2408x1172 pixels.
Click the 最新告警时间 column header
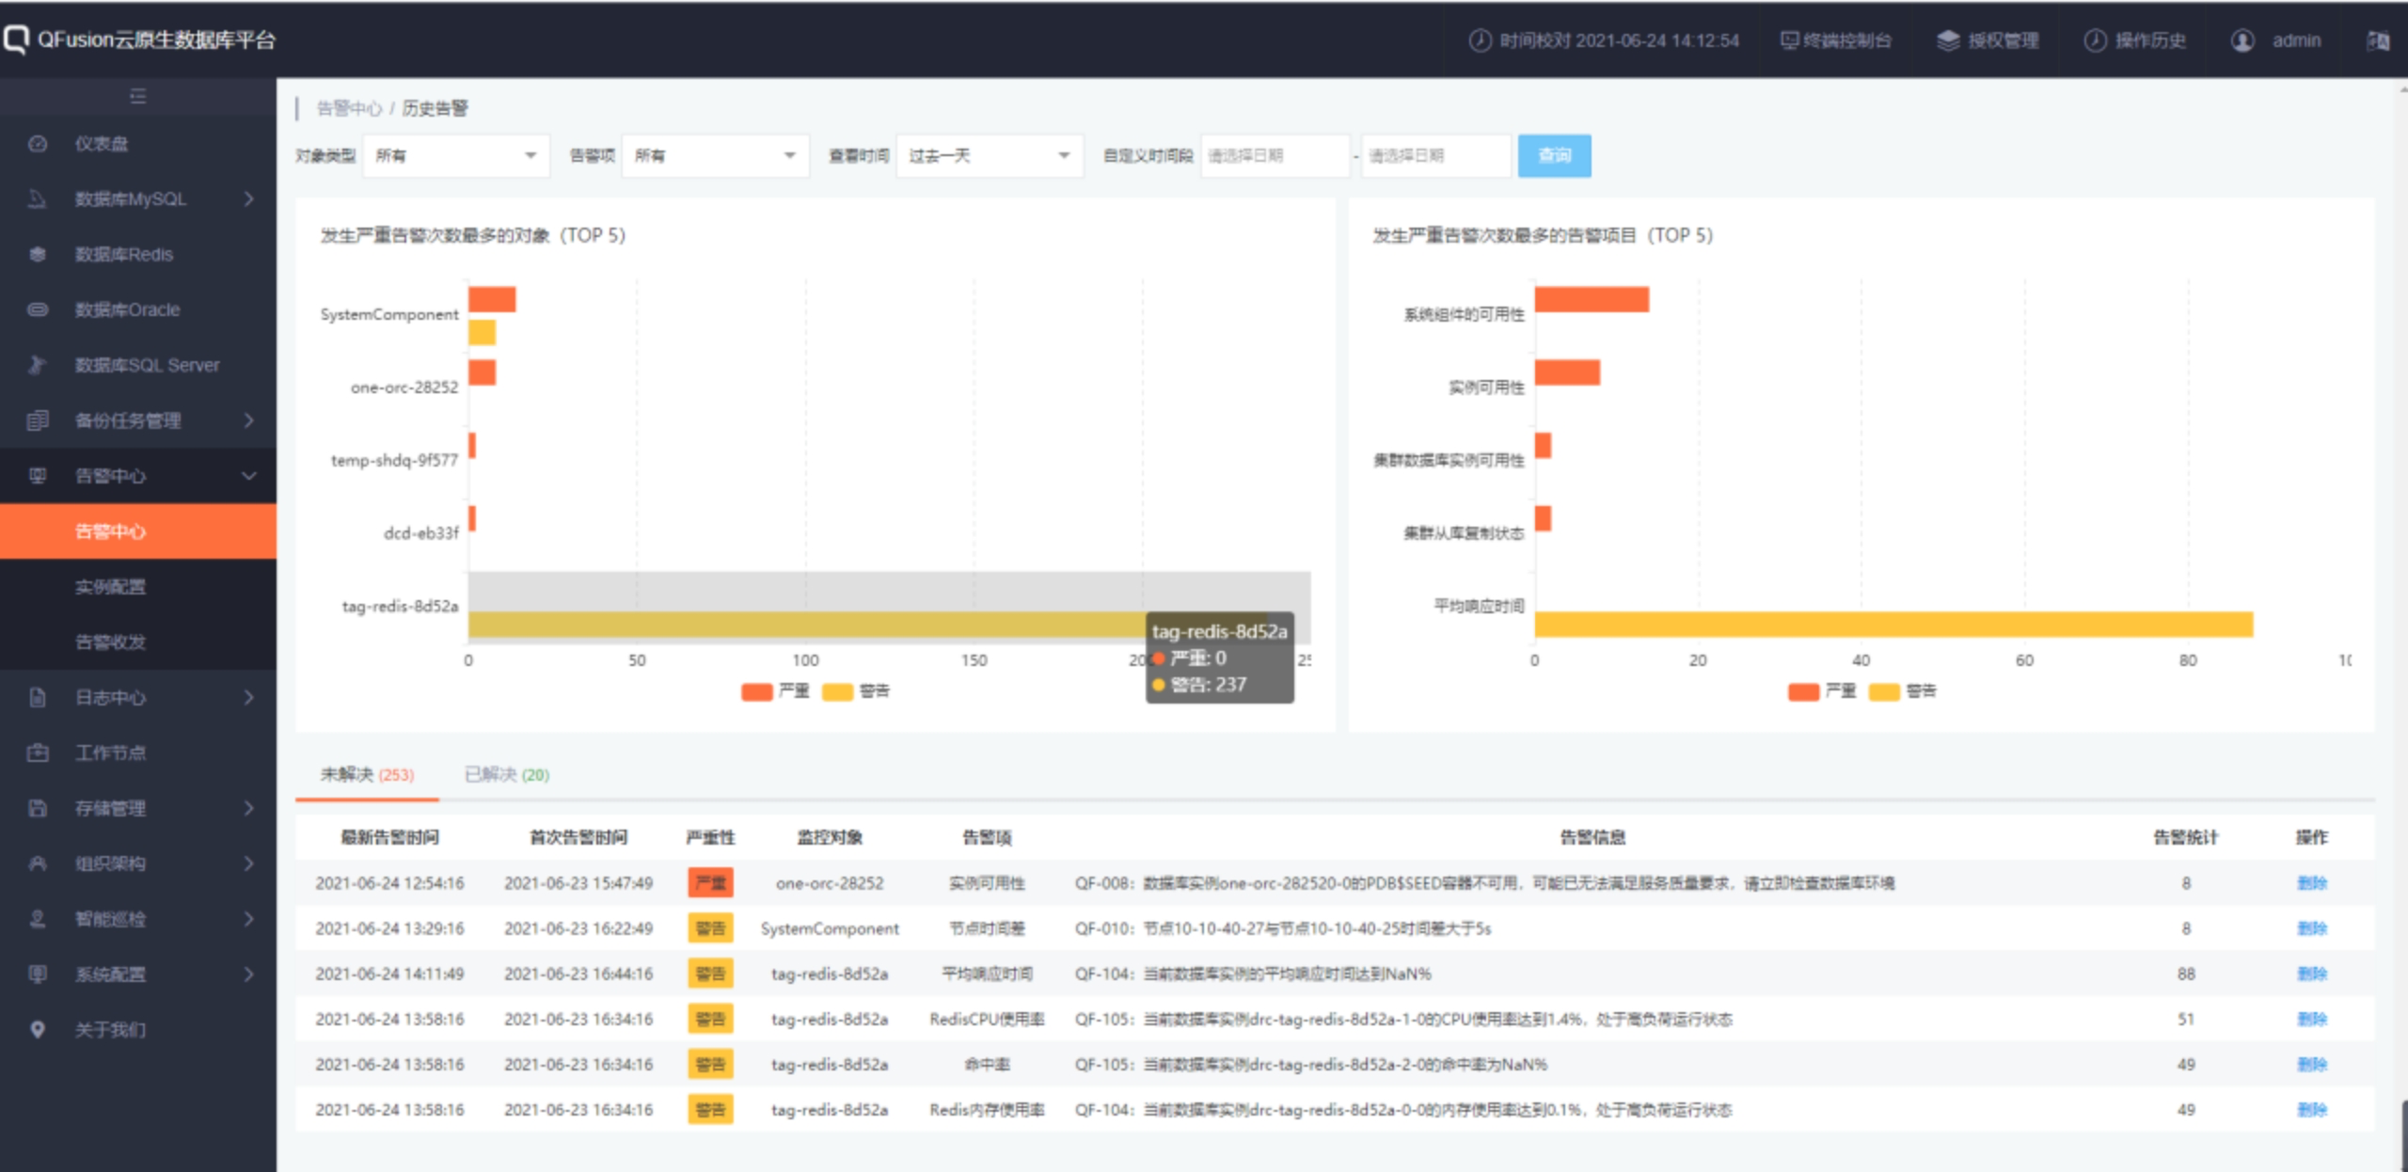point(389,837)
